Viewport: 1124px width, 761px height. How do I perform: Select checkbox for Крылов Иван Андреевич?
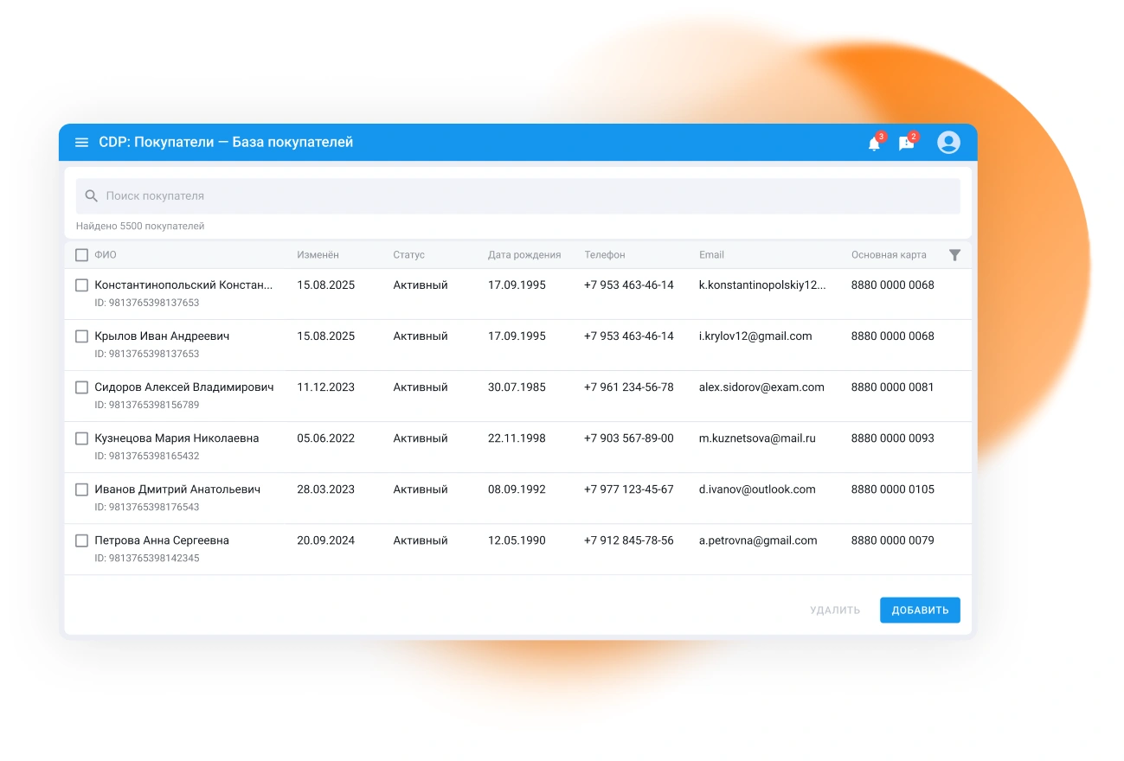click(81, 336)
